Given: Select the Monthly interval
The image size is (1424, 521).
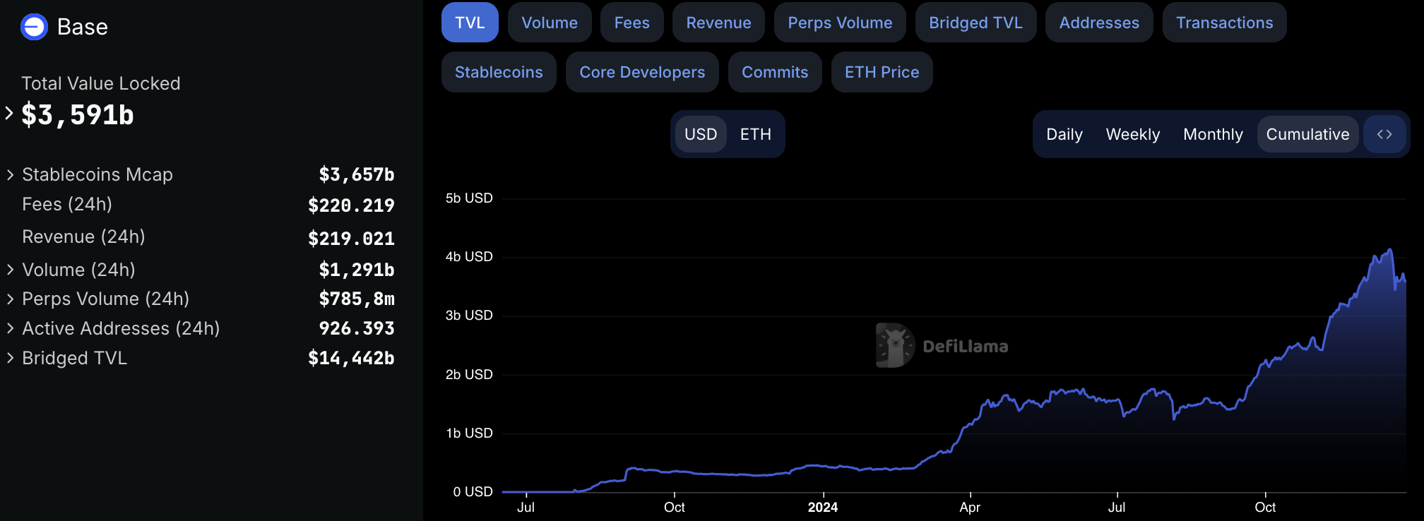Looking at the screenshot, I should click(x=1213, y=134).
